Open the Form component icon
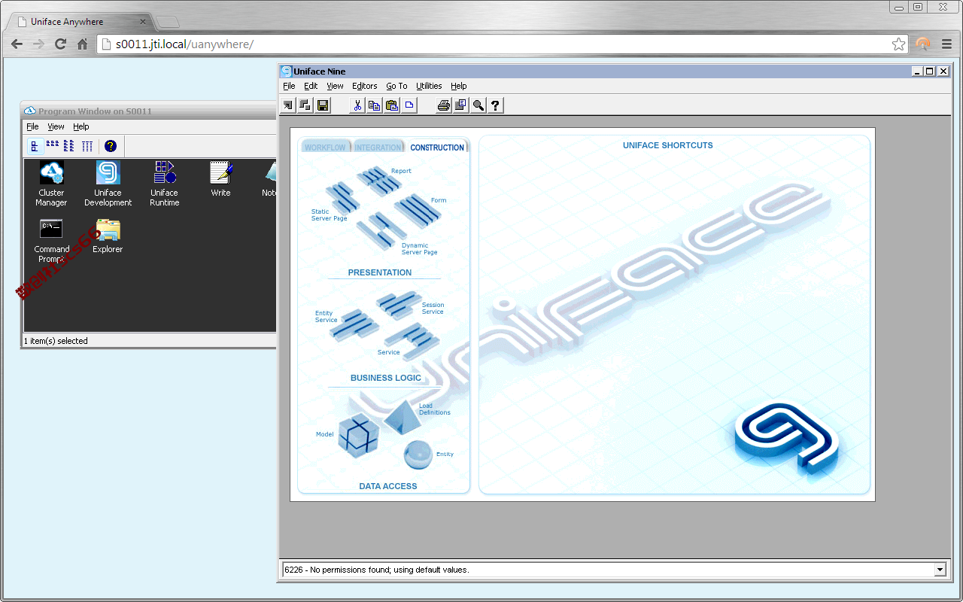This screenshot has height=602, width=963. 418,210
